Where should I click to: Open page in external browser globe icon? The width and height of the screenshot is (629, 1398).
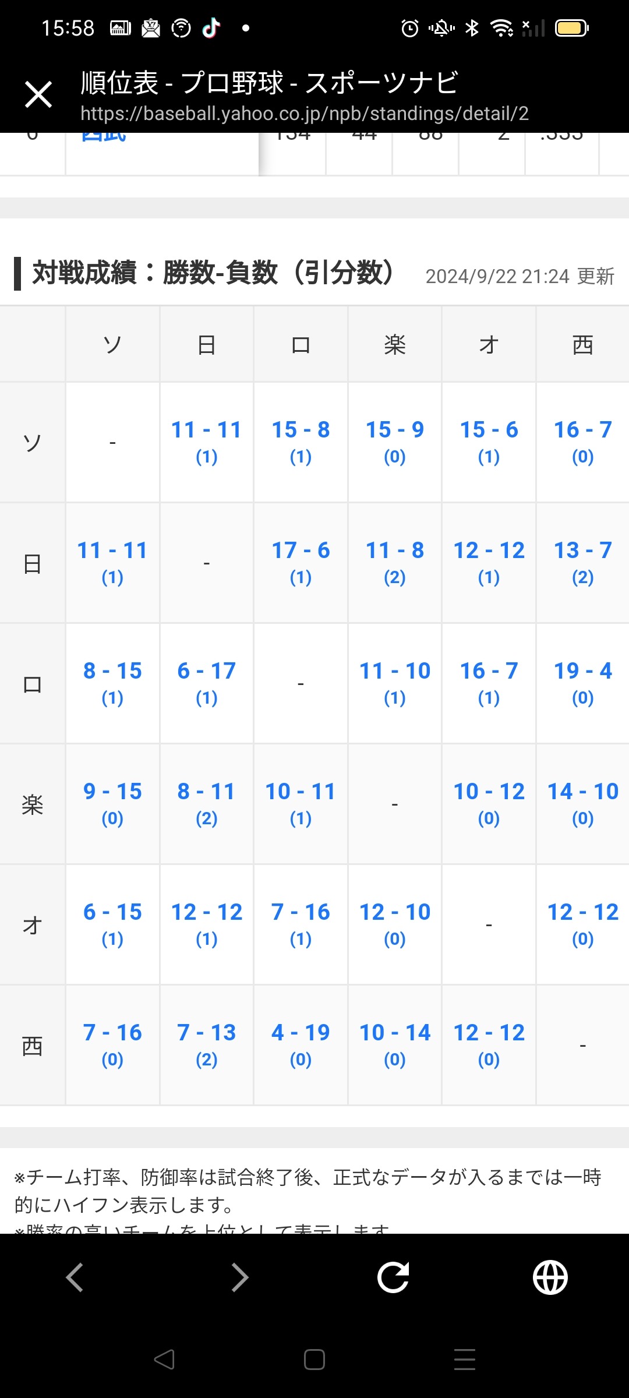click(550, 1277)
